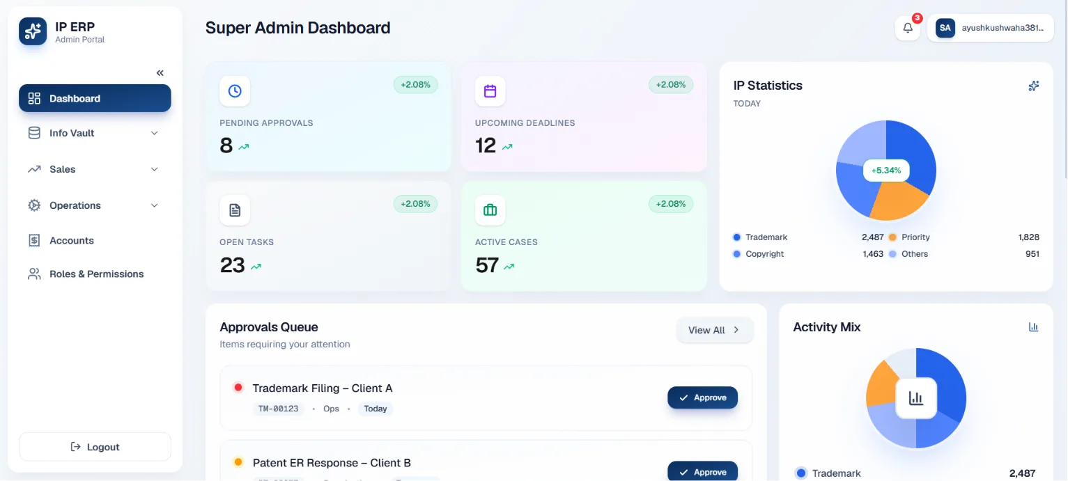The height and width of the screenshot is (481, 1068).
Task: Click the document icon on Open Tasks card
Action: coord(235,210)
